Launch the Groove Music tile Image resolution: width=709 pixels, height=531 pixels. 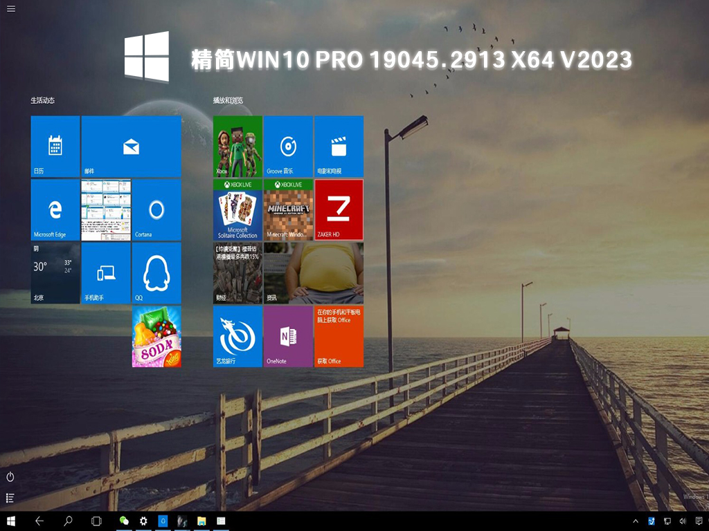(288, 147)
